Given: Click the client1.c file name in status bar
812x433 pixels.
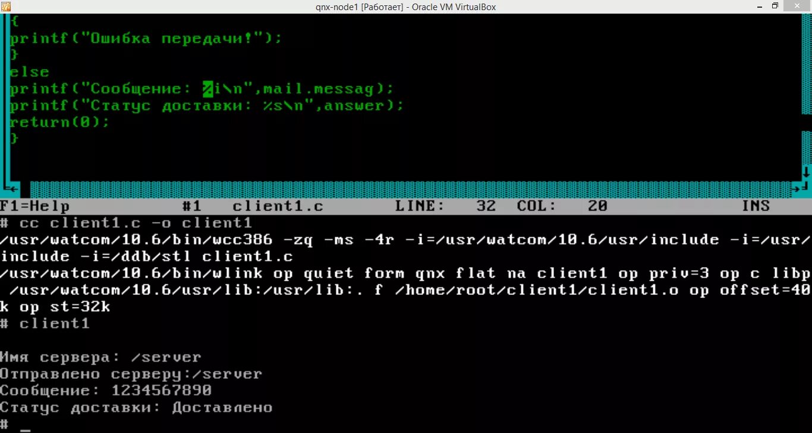Looking at the screenshot, I should point(278,206).
